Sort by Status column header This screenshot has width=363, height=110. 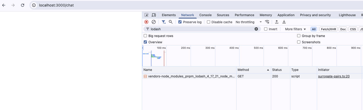[281, 70]
